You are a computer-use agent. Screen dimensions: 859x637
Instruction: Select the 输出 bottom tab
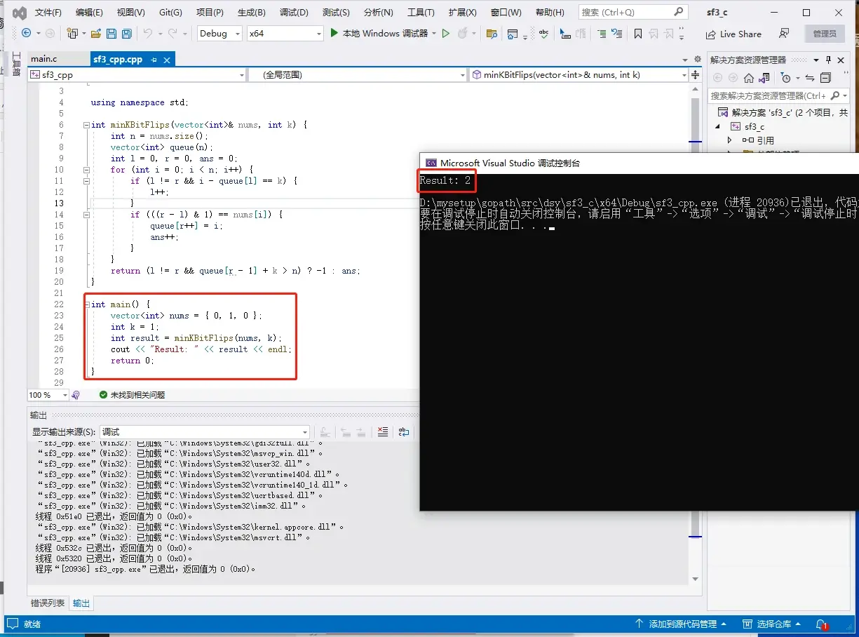[x=81, y=603]
